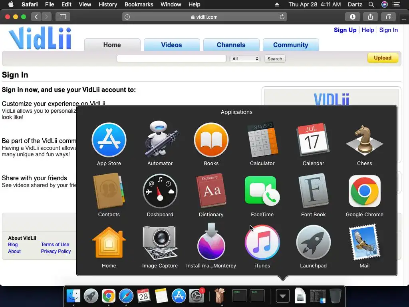This screenshot has height=307, width=409.
Task: Click the Sign In link at top right
Action: [x=388, y=30]
